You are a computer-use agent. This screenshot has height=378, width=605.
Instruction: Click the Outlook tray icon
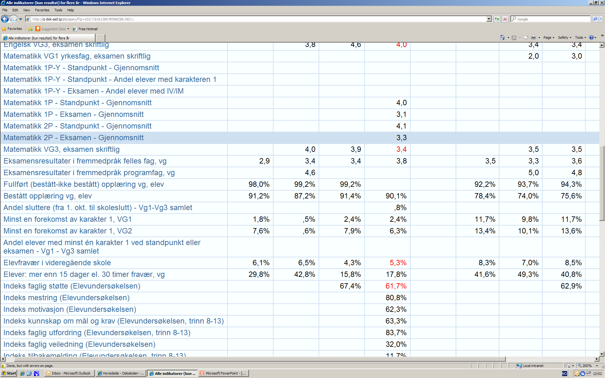[x=577, y=374]
